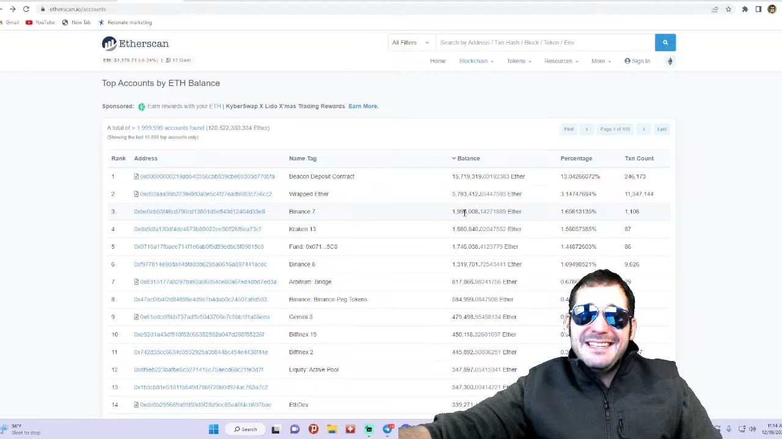Open the Binance-Peg Tokens address link
This screenshot has height=439, width=782.
click(200, 299)
